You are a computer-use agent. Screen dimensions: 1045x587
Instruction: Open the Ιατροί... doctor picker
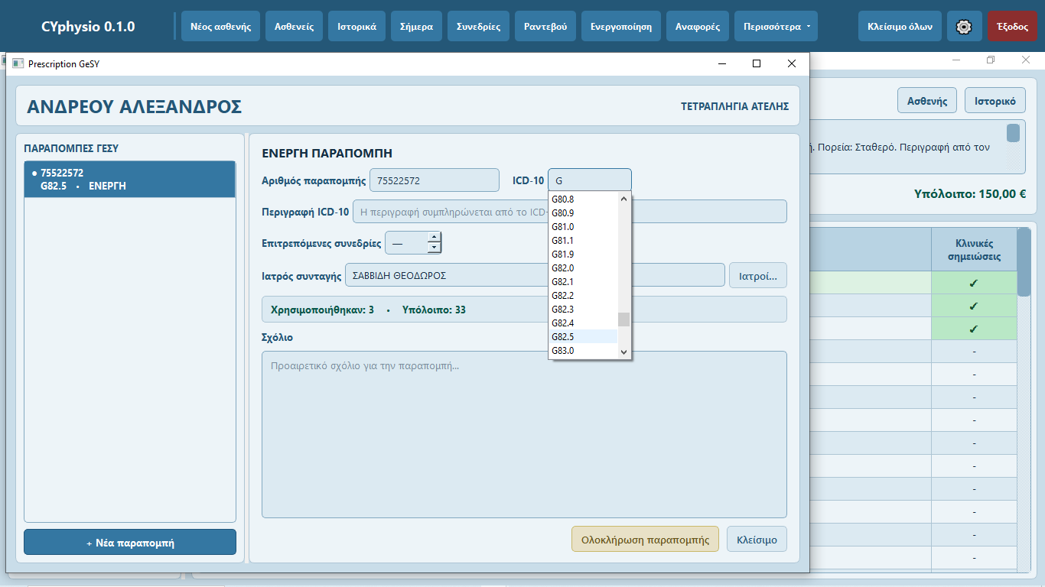758,275
